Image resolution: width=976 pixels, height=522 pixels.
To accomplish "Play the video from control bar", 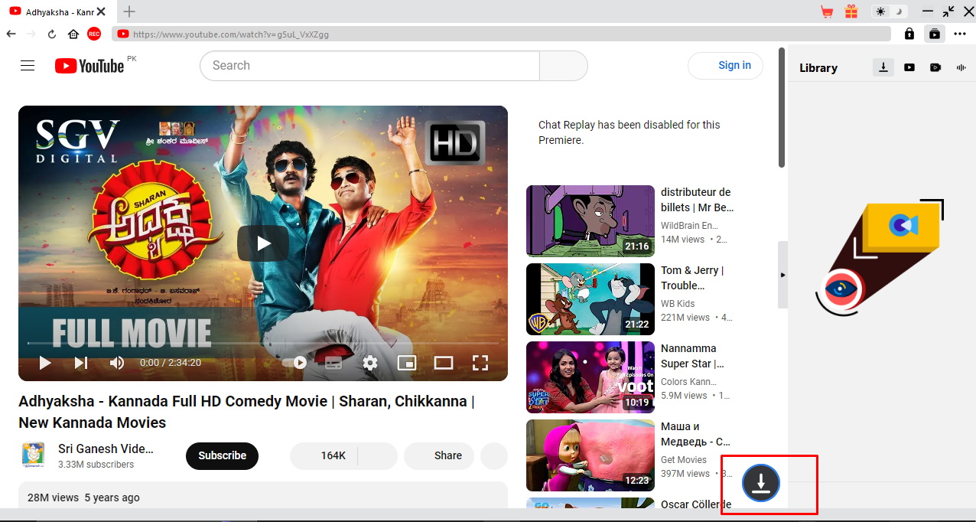I will click(44, 363).
